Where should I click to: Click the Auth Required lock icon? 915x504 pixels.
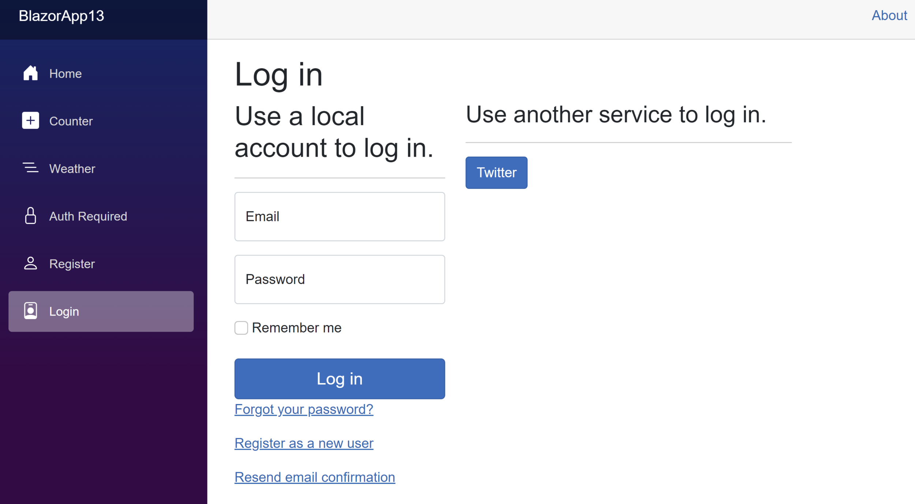(30, 216)
